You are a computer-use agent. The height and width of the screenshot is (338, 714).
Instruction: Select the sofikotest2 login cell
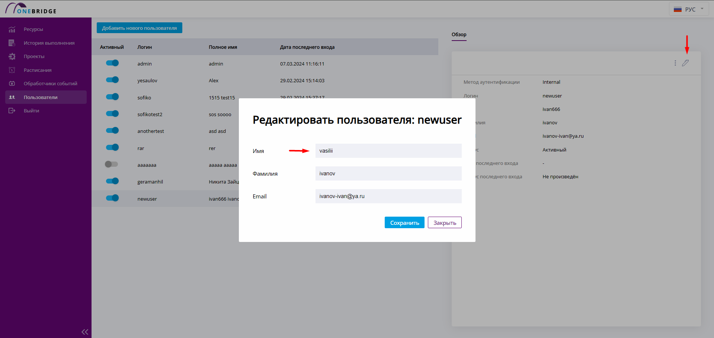coord(150,115)
